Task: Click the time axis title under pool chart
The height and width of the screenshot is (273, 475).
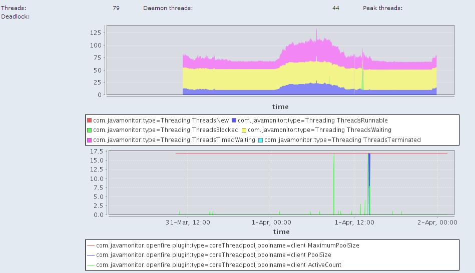Action: [x=281, y=231]
